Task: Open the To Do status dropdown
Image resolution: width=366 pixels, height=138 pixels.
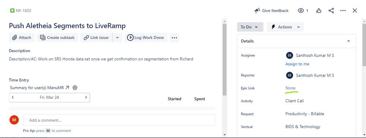Action: pos(250,27)
